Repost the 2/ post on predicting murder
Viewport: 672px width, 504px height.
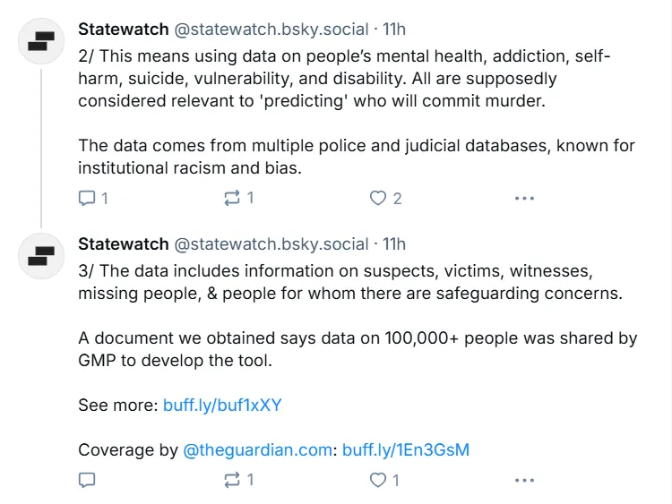[230, 198]
